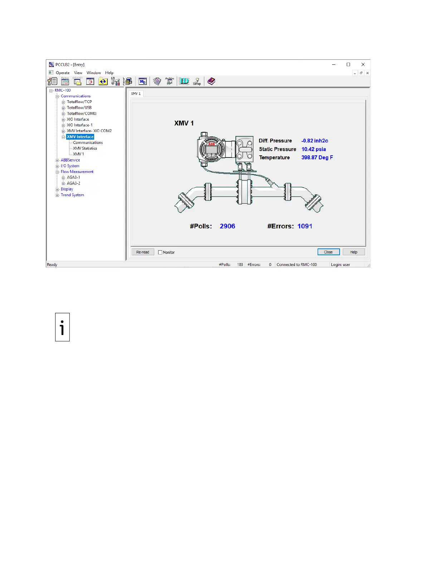
Task: Select Communications under XMV Interface
Action: [x=88, y=142]
